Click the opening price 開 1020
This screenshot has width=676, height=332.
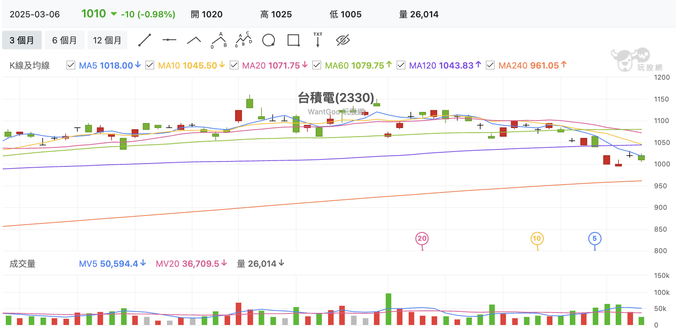[x=207, y=14]
